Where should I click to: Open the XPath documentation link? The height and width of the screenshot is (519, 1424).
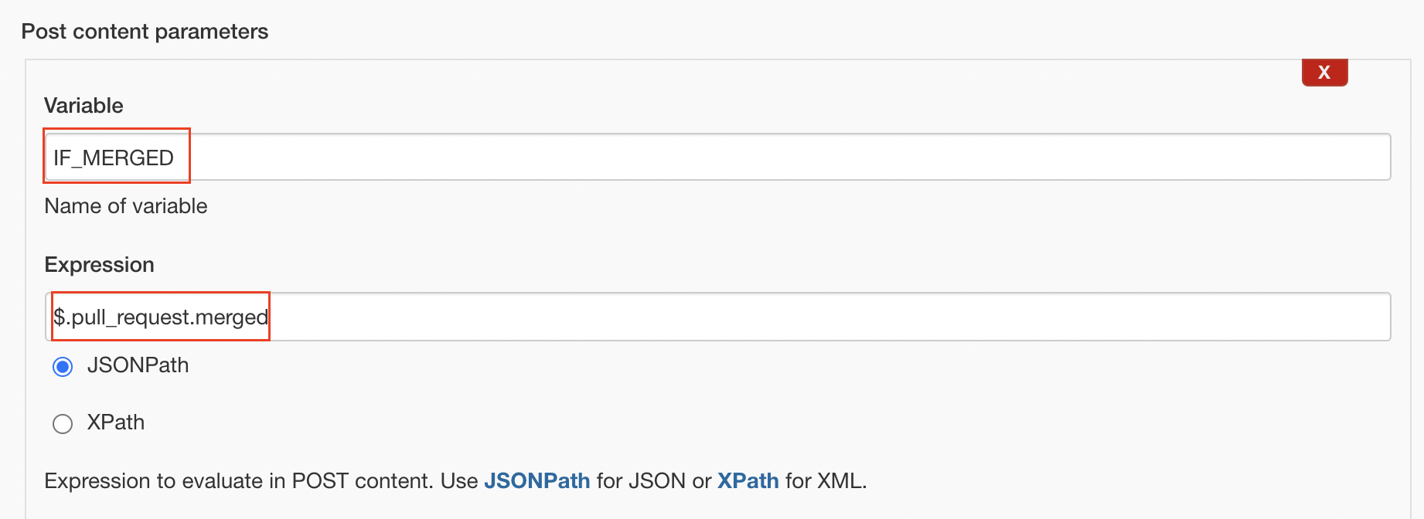coord(748,480)
